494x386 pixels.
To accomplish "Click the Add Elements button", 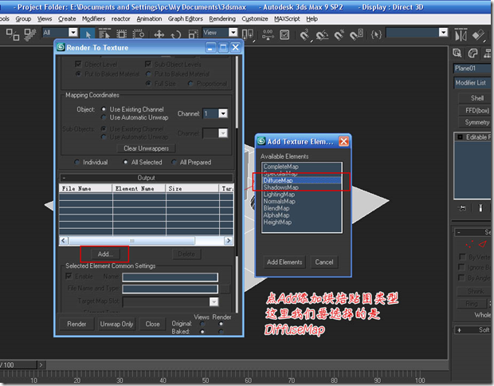I will pyautogui.click(x=284, y=262).
